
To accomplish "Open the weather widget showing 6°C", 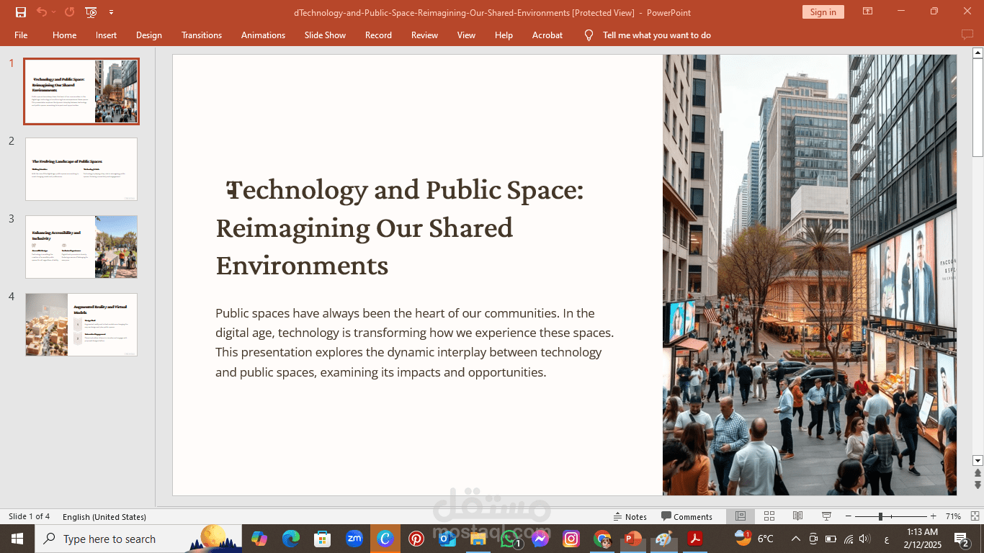I will point(753,539).
